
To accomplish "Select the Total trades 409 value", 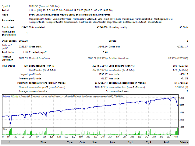I will click(25, 66).
